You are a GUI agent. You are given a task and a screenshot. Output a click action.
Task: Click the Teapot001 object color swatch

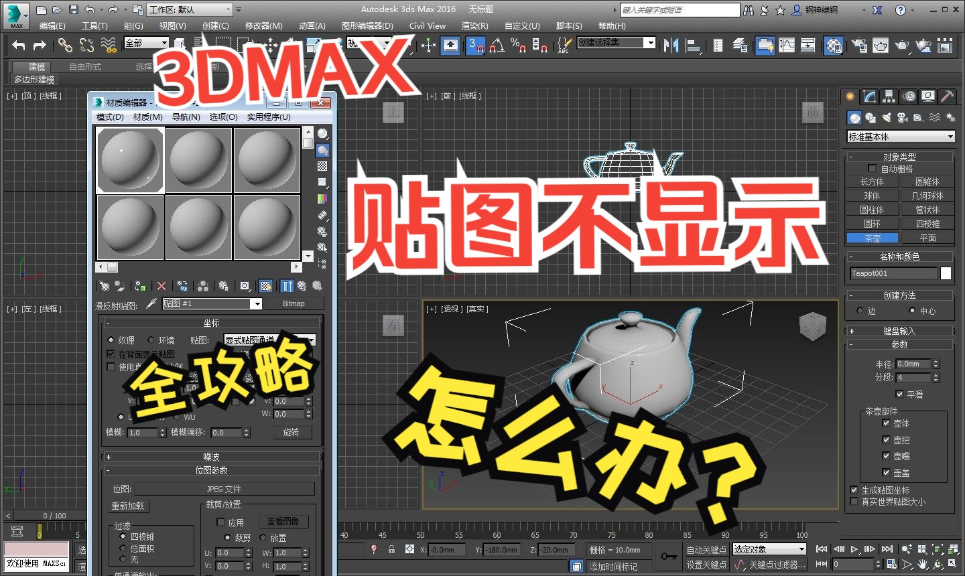[x=946, y=273]
